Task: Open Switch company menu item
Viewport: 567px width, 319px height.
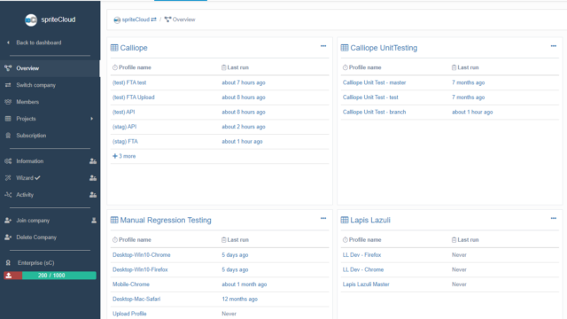Action: pyautogui.click(x=35, y=85)
